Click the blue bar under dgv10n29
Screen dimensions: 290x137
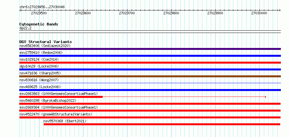(x=150, y=69)
